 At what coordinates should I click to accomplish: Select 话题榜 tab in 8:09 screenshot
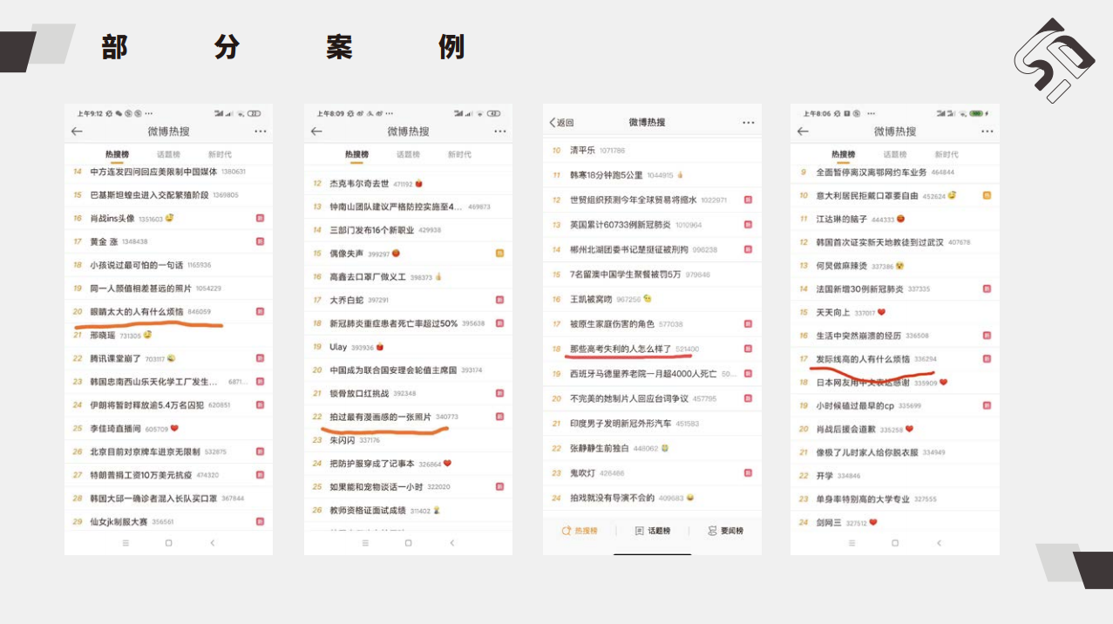pyautogui.click(x=408, y=154)
